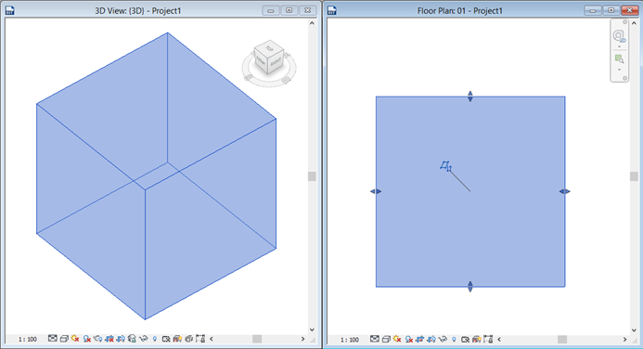Click Floor Plan vertical scrollbar thumb
Image resolution: width=643 pixels, height=349 pixels.
click(x=634, y=176)
